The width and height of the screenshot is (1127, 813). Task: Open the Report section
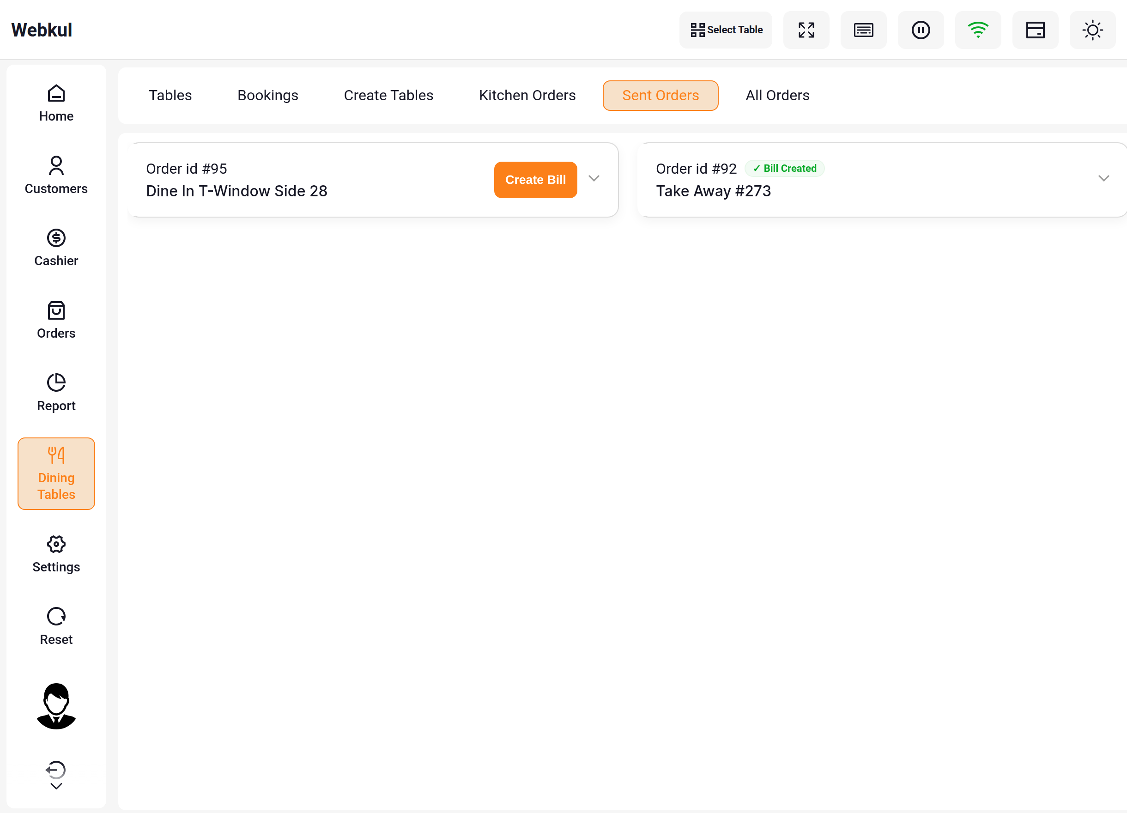click(x=56, y=393)
